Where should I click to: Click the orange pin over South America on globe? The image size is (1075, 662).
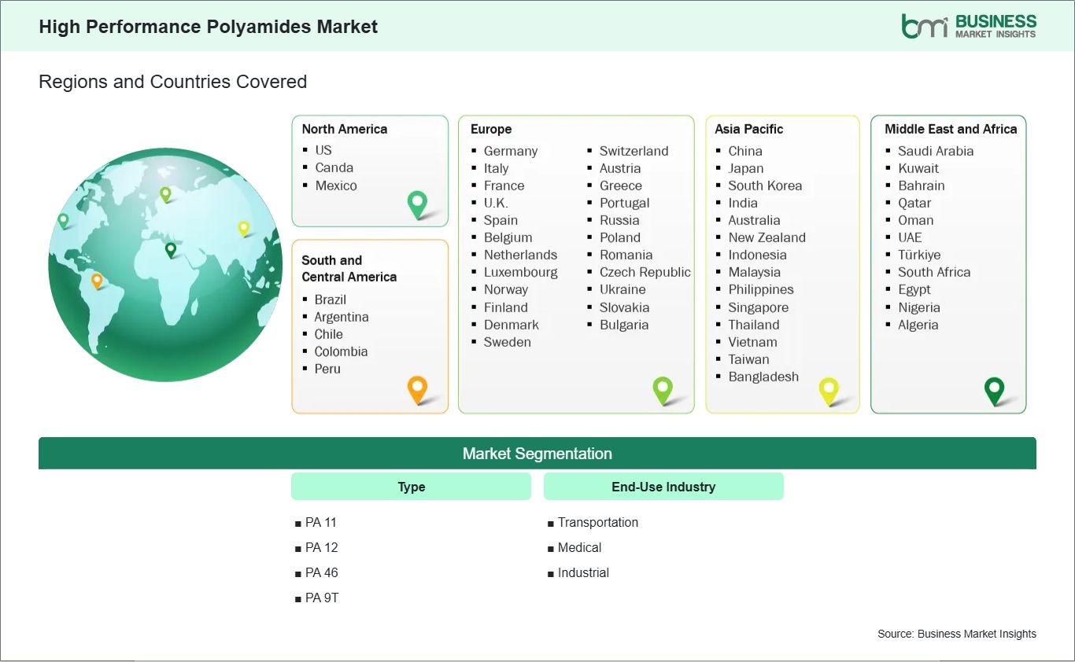coord(97,280)
